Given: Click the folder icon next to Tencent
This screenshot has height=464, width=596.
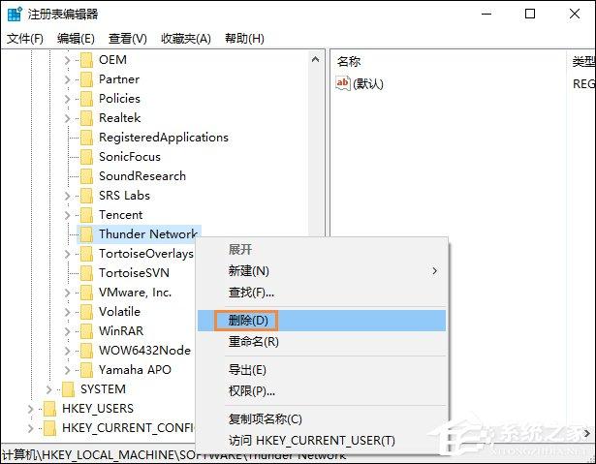Looking at the screenshot, I should [x=86, y=215].
